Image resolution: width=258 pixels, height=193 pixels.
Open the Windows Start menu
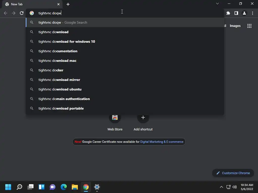8,187
